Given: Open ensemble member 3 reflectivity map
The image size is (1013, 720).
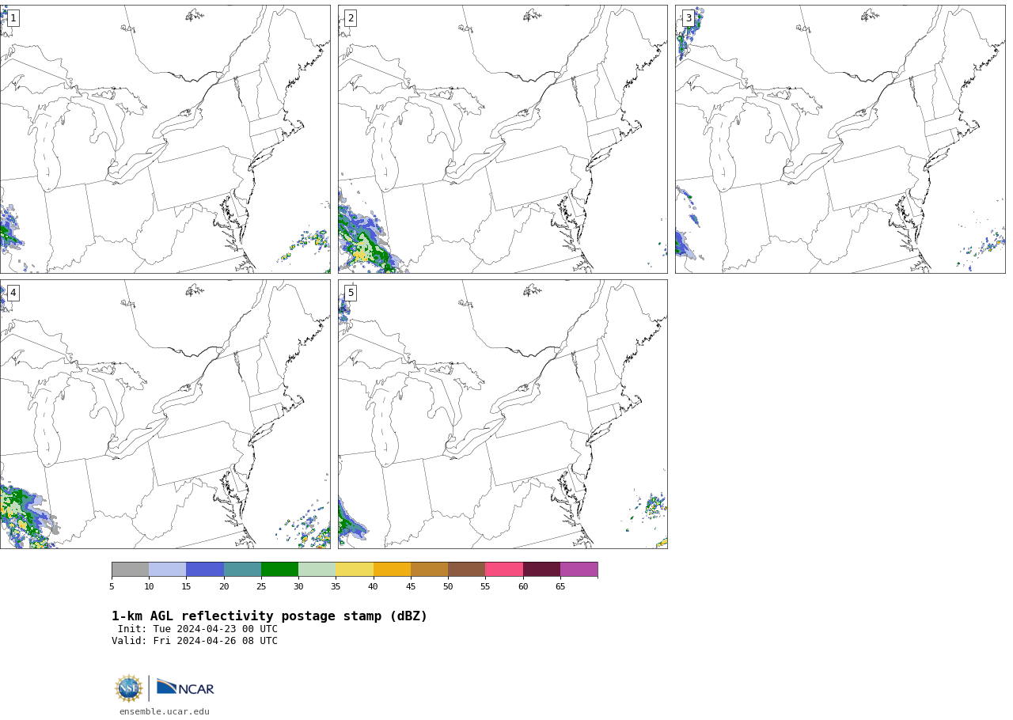Looking at the screenshot, I should (x=840, y=139).
